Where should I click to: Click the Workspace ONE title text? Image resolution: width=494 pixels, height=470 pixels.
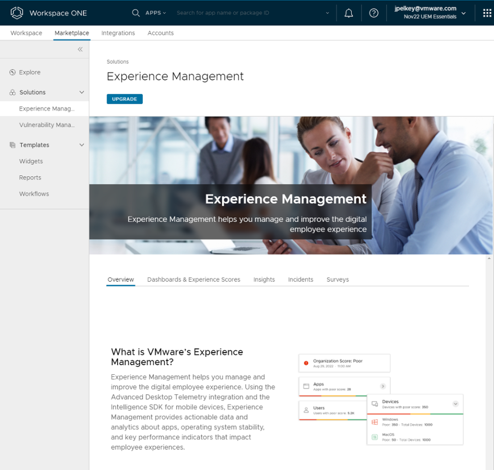58,13
